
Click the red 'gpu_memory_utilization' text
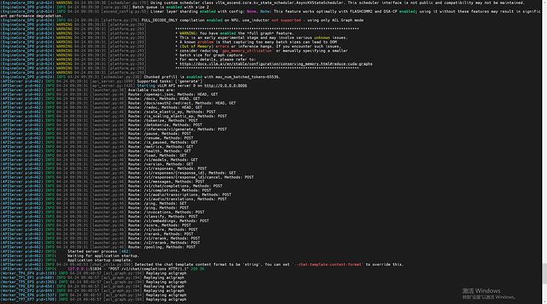[247, 51]
